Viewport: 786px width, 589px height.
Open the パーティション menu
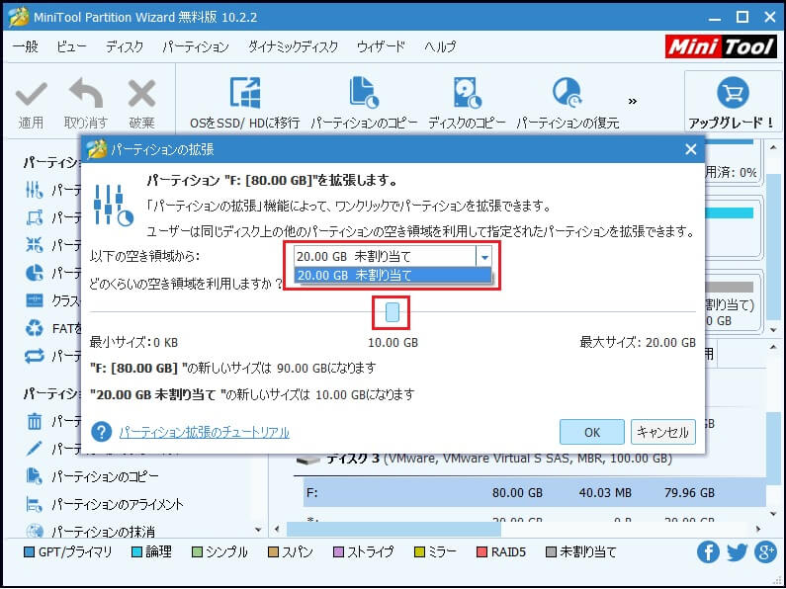tap(196, 46)
